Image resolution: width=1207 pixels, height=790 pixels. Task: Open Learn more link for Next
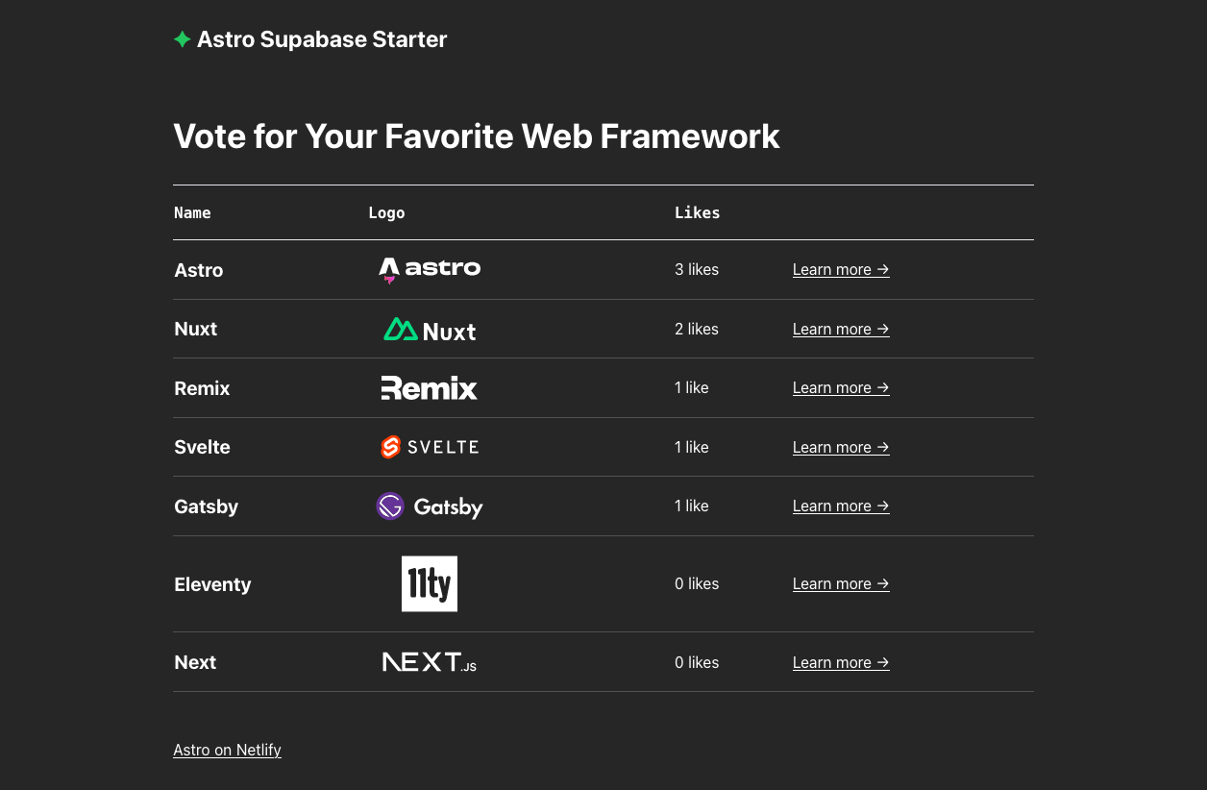click(x=841, y=663)
